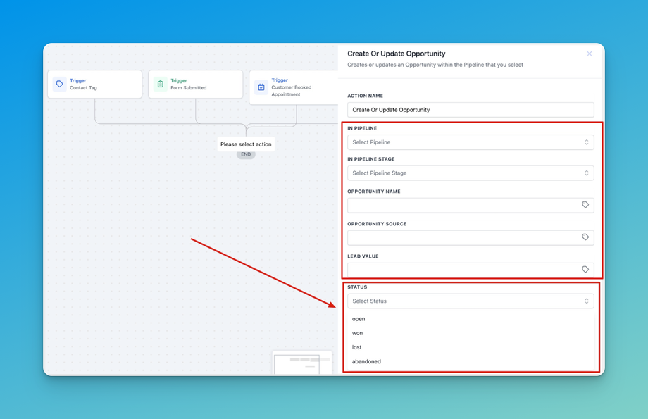Click the Please select action node
648x419 pixels.
coord(246,144)
